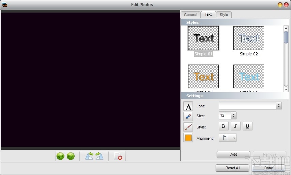
Task: Choose the light blue Simple 04 text style
Action: click(249, 76)
